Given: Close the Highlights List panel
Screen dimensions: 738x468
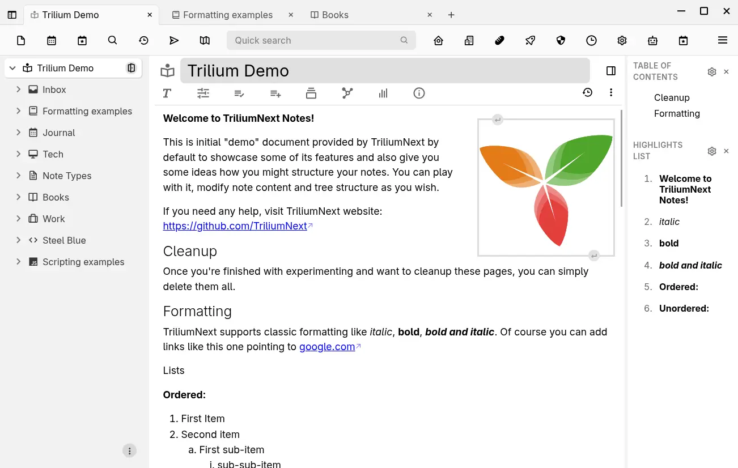Looking at the screenshot, I should coord(726,151).
